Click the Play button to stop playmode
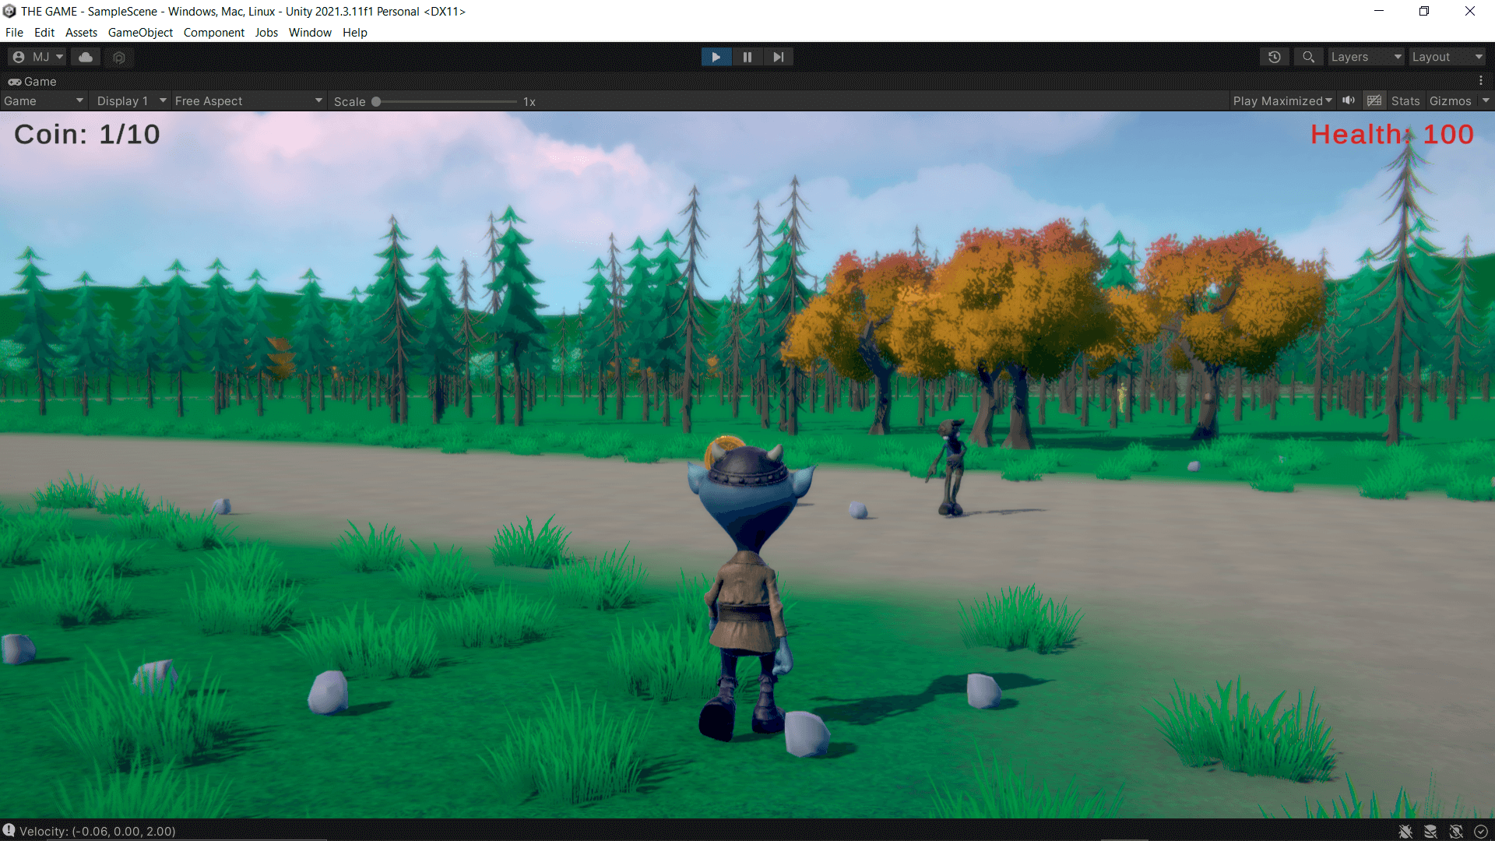 tap(716, 57)
